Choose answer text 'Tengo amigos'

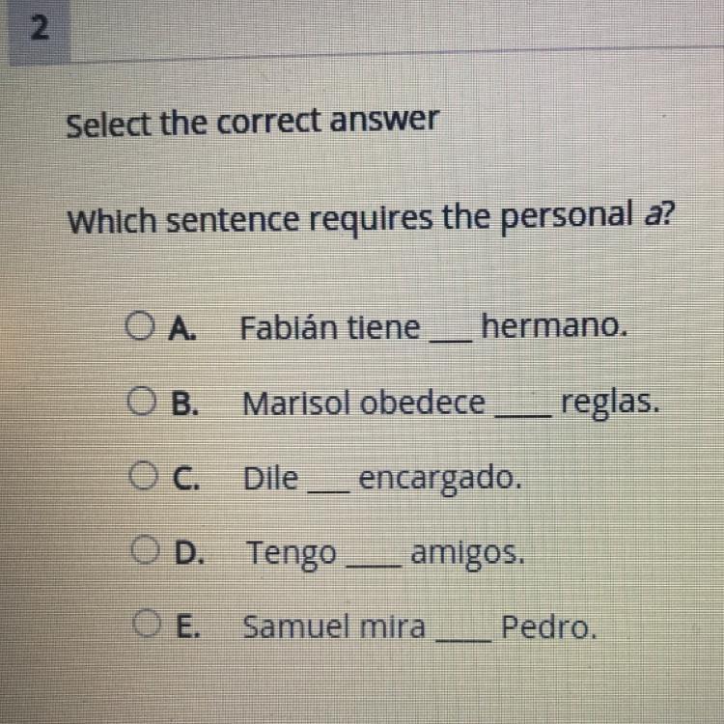pyautogui.click(x=385, y=553)
